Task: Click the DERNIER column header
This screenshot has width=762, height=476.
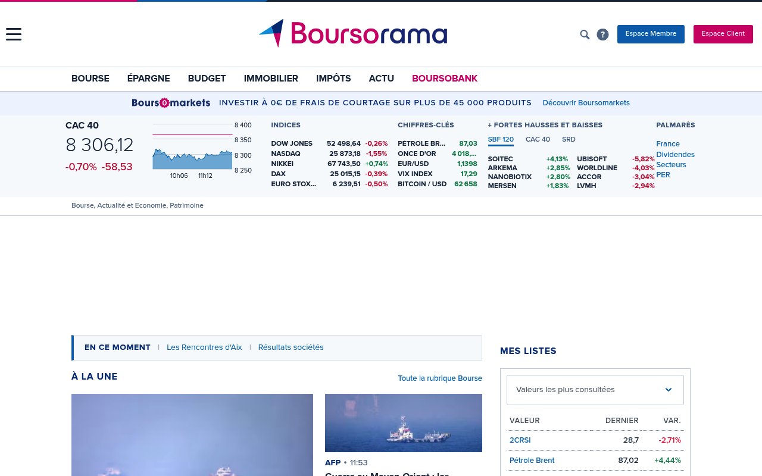Action: click(622, 421)
